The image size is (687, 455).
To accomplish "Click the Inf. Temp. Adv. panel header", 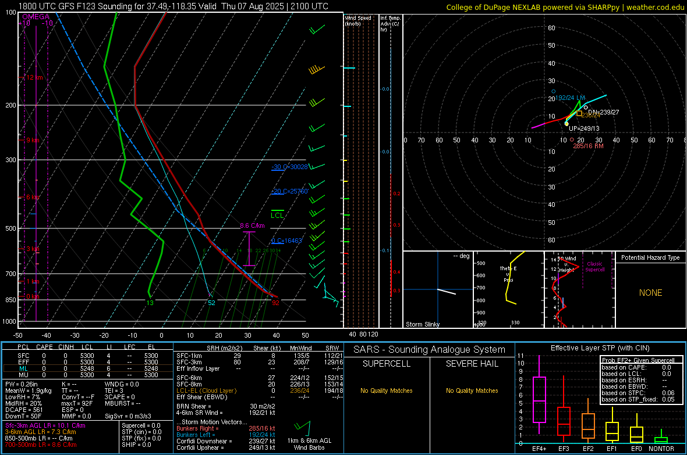I will (391, 24).
